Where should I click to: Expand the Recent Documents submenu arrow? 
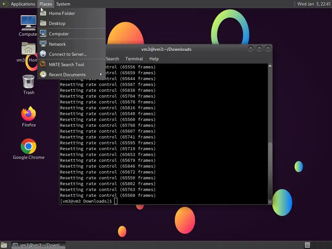(x=101, y=75)
